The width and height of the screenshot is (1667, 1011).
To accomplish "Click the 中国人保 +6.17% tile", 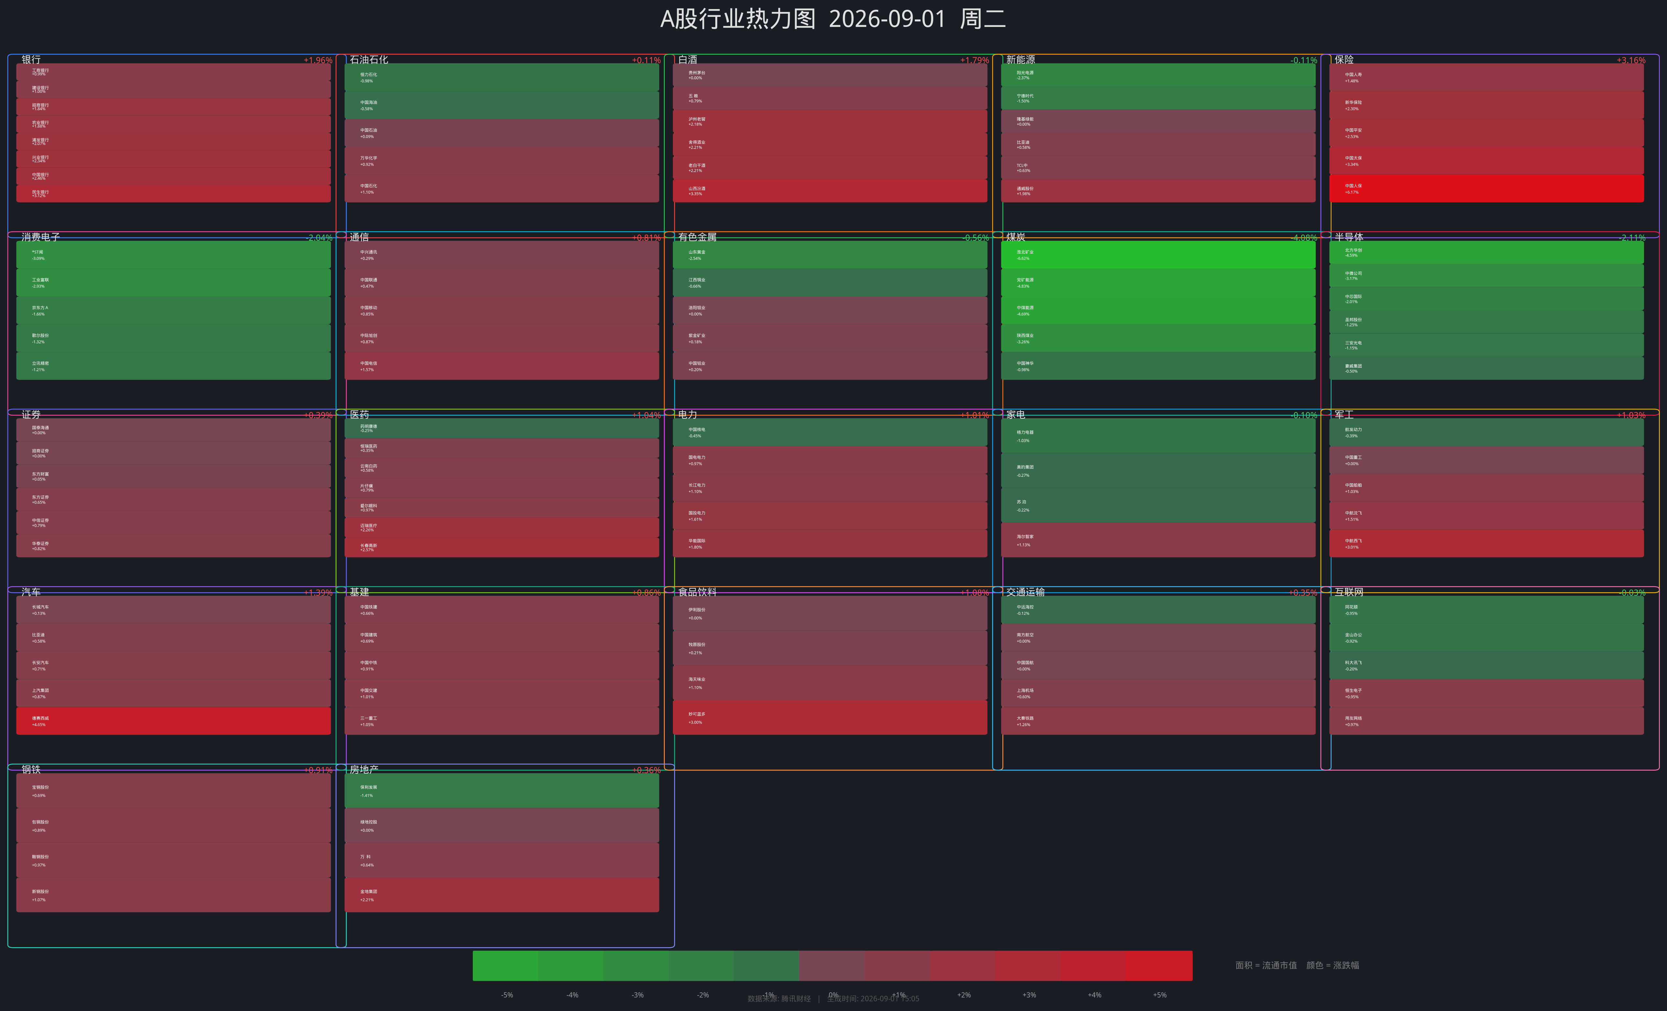I will [1486, 189].
